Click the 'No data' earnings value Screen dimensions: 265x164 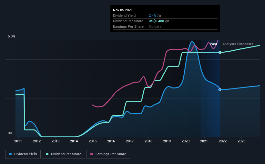155,26
